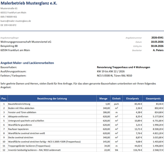This screenshot has width=164, height=152.
Task: Click quantity '186,00'
Action: 107,112
